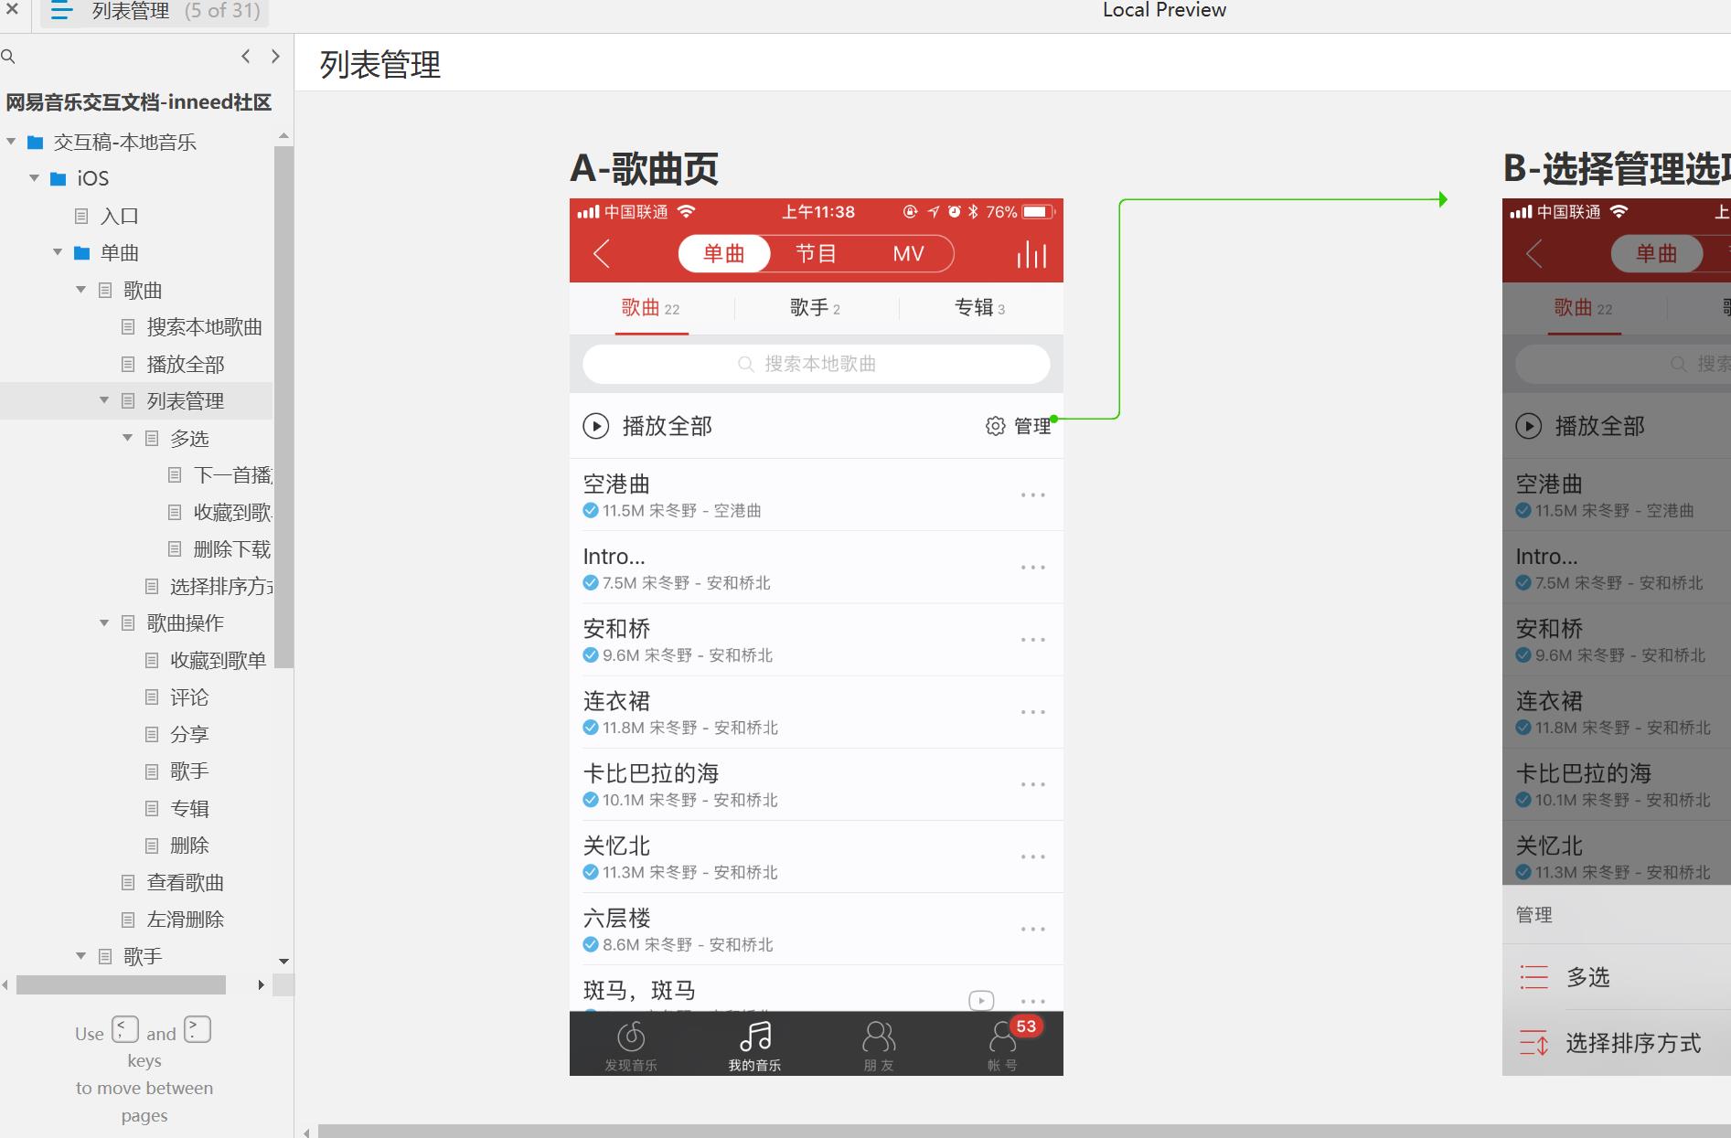
Task: Open the 专辑 page in tree
Action: coord(189,808)
